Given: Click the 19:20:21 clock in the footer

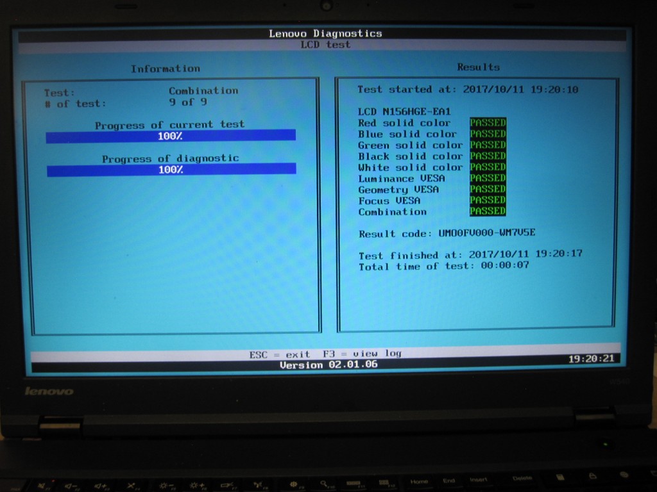Looking at the screenshot, I should (x=591, y=359).
